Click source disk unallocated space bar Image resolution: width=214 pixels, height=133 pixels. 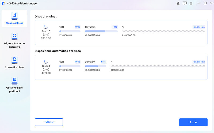163,31
